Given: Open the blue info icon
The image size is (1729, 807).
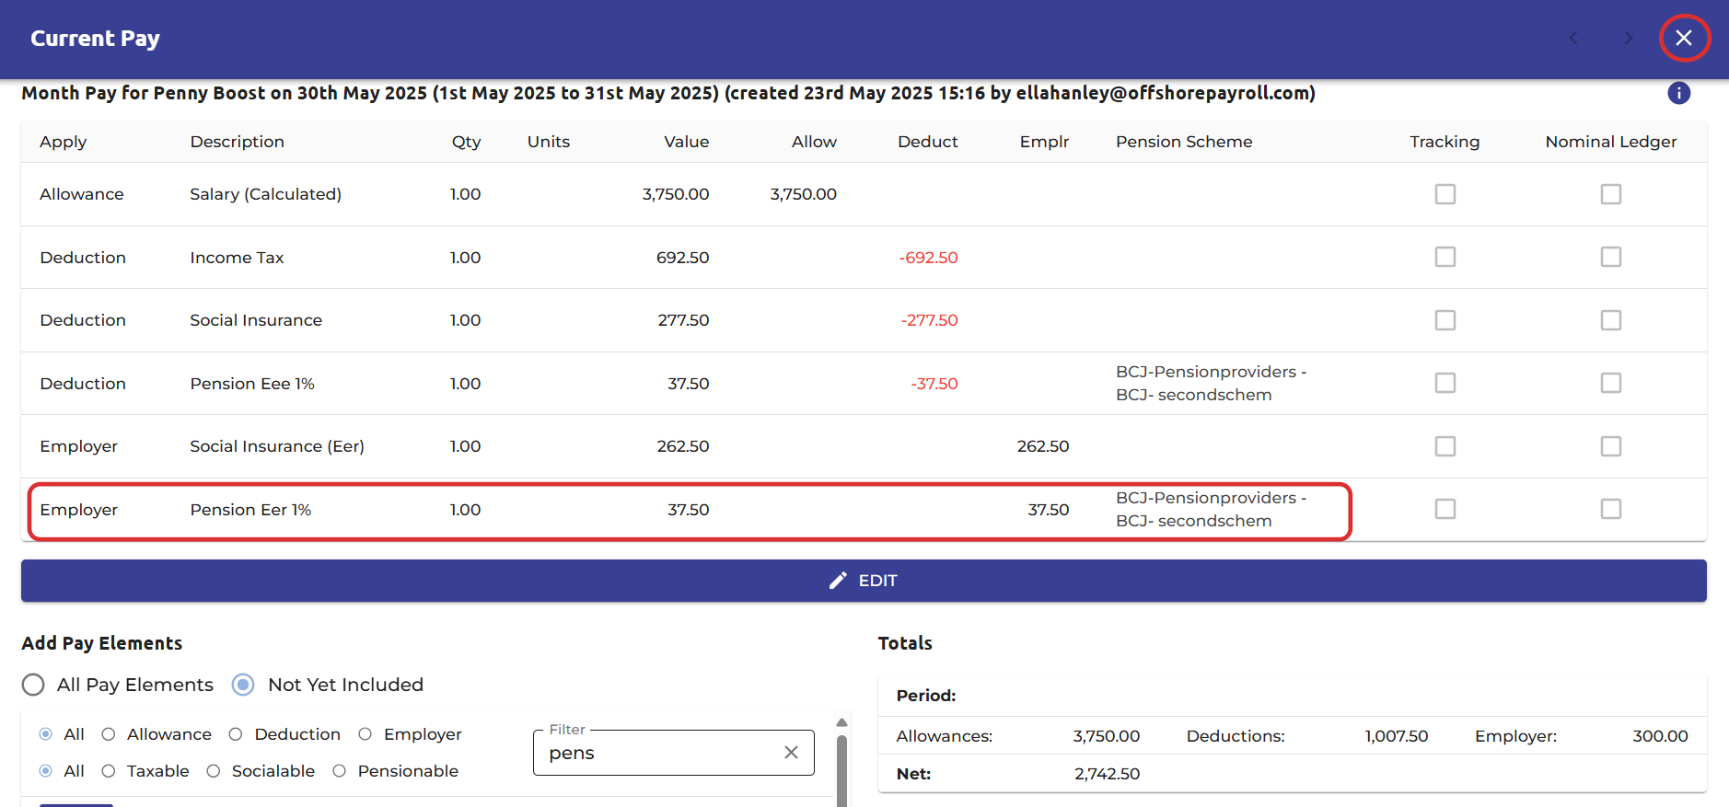Looking at the screenshot, I should coord(1679,93).
